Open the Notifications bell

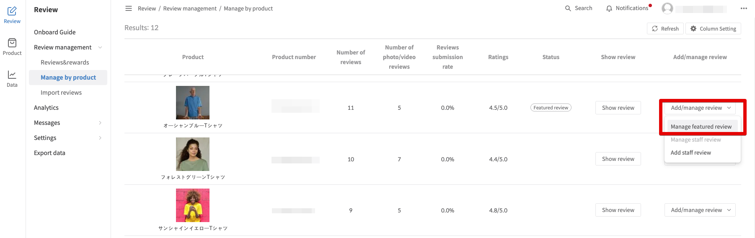(x=609, y=8)
